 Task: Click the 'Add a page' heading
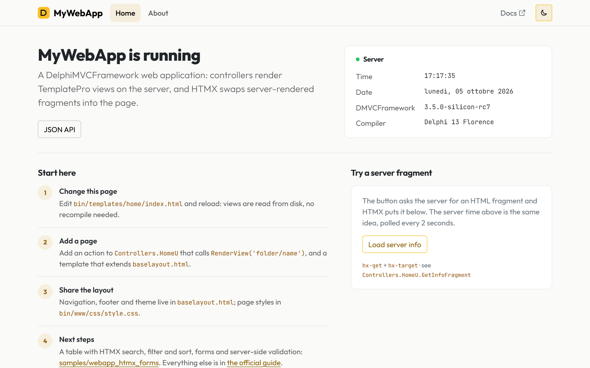pyautogui.click(x=78, y=241)
